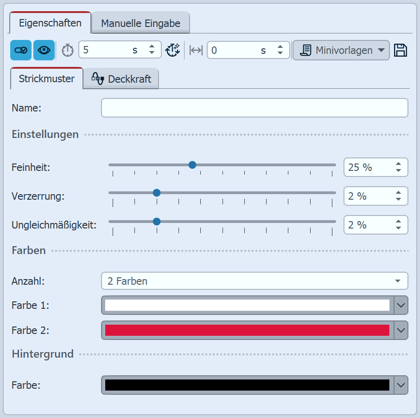420x418 pixels.
Task: Click the Deckkraft tab curve icon
Action: [x=97, y=78]
